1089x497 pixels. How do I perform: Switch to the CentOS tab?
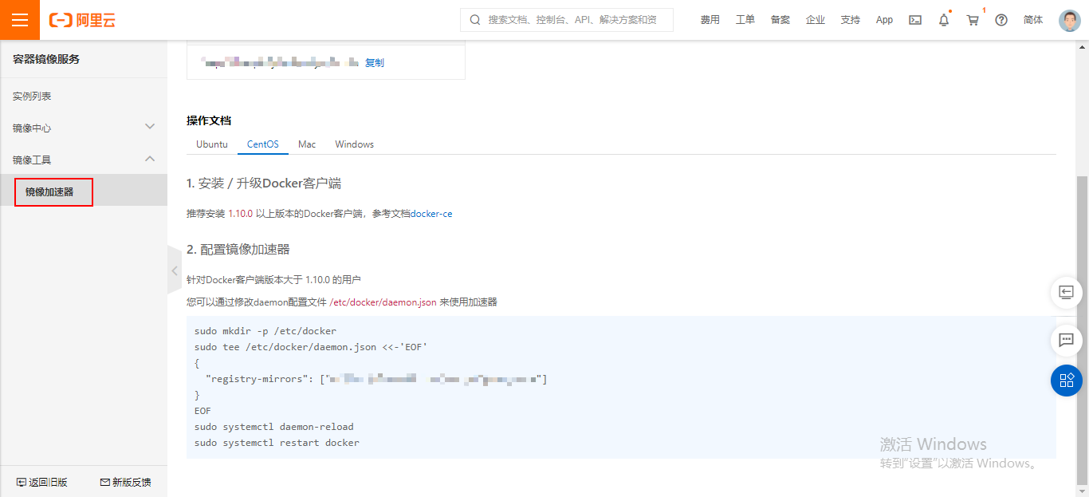263,144
